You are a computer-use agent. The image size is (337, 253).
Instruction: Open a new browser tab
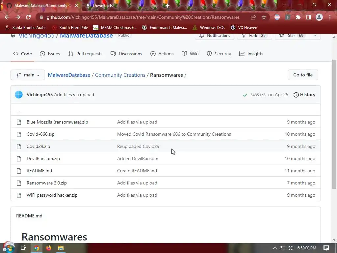(168, 6)
